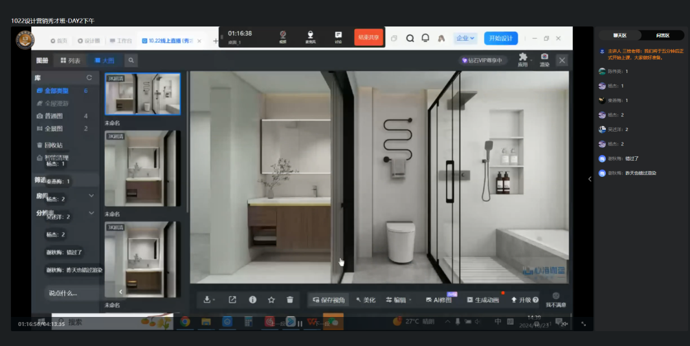Screen dimensions: 690x346
Task: Refresh the 库 library list
Action: pos(89,77)
